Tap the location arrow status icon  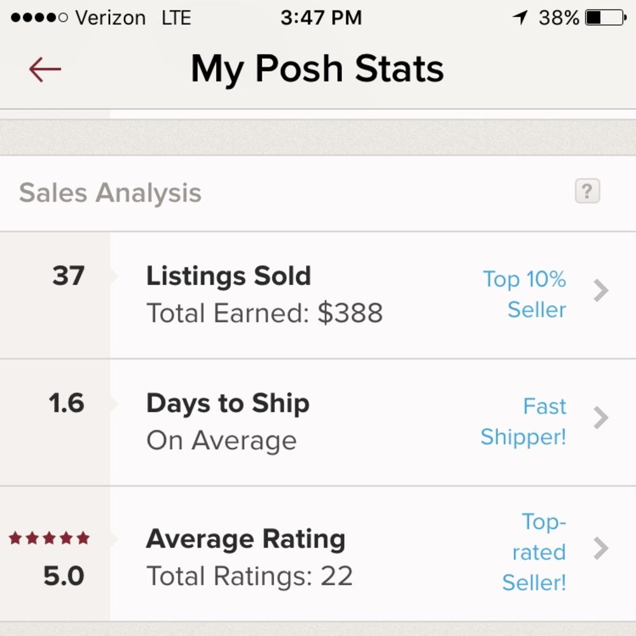click(521, 18)
